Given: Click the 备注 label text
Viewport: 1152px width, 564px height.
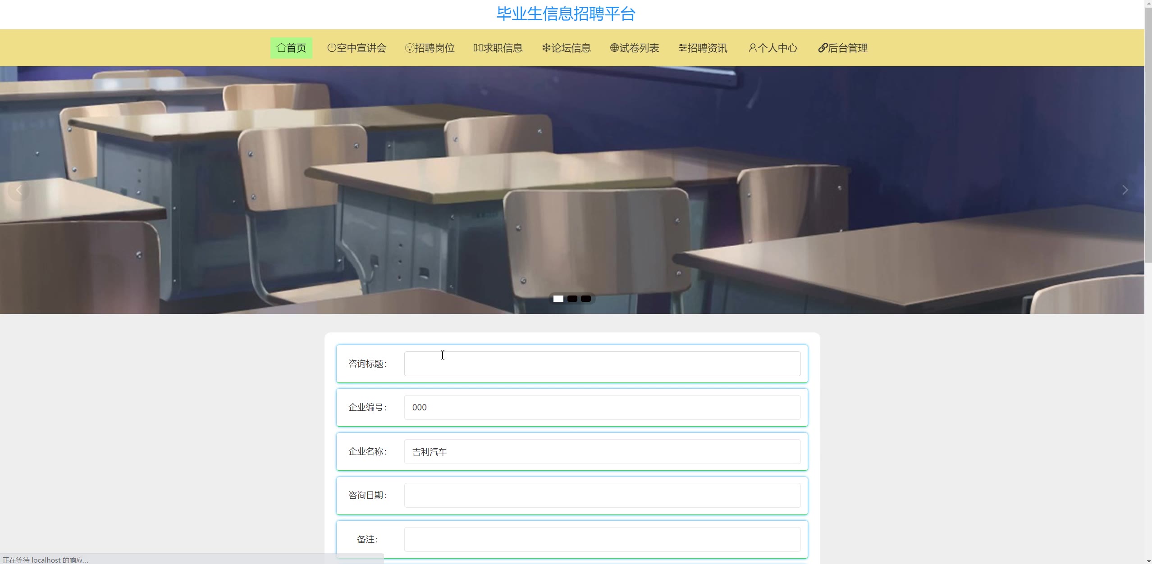Looking at the screenshot, I should tap(367, 539).
